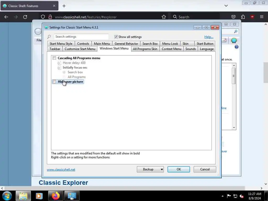
Task: Open the Classic Shell settings taskbar item
Action: [x=72, y=196]
